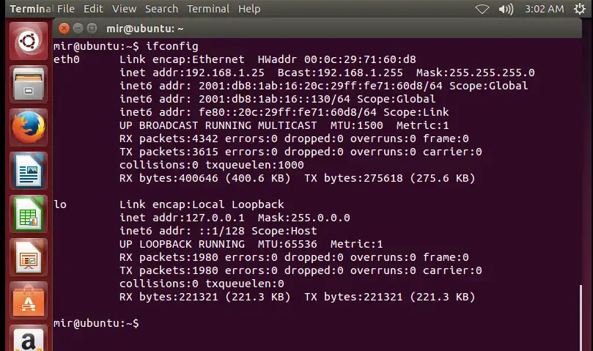Image resolution: width=593 pixels, height=351 pixels.
Task: Open the sound volume indicator
Action: point(506,9)
